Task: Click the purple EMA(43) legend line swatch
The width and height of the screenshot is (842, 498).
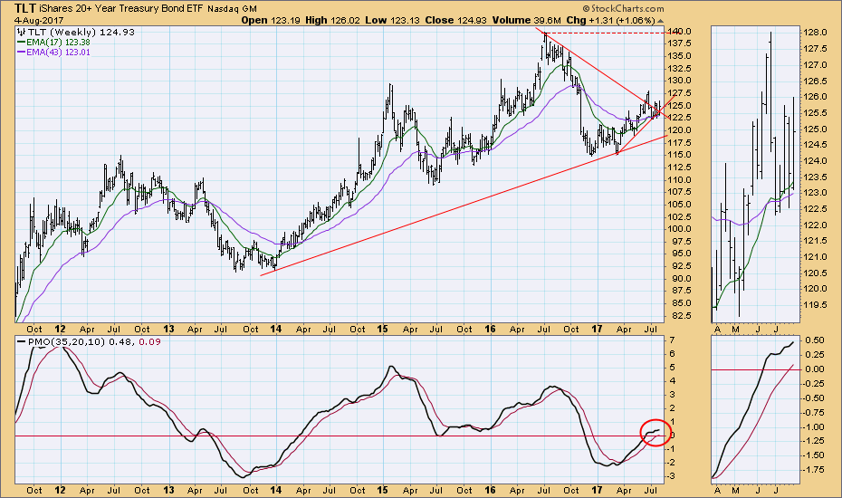Action: pyautogui.click(x=21, y=53)
